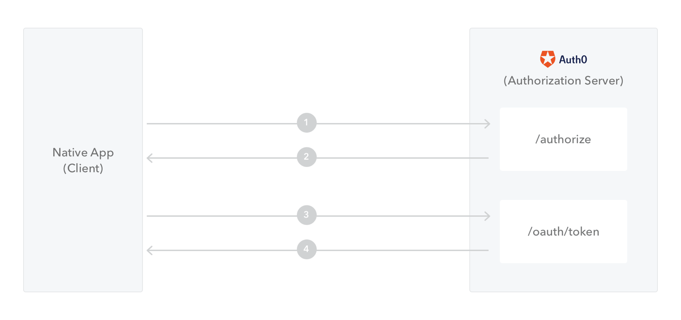This screenshot has height=320, width=681.
Task: Click the /authorize text label
Action: click(x=563, y=139)
